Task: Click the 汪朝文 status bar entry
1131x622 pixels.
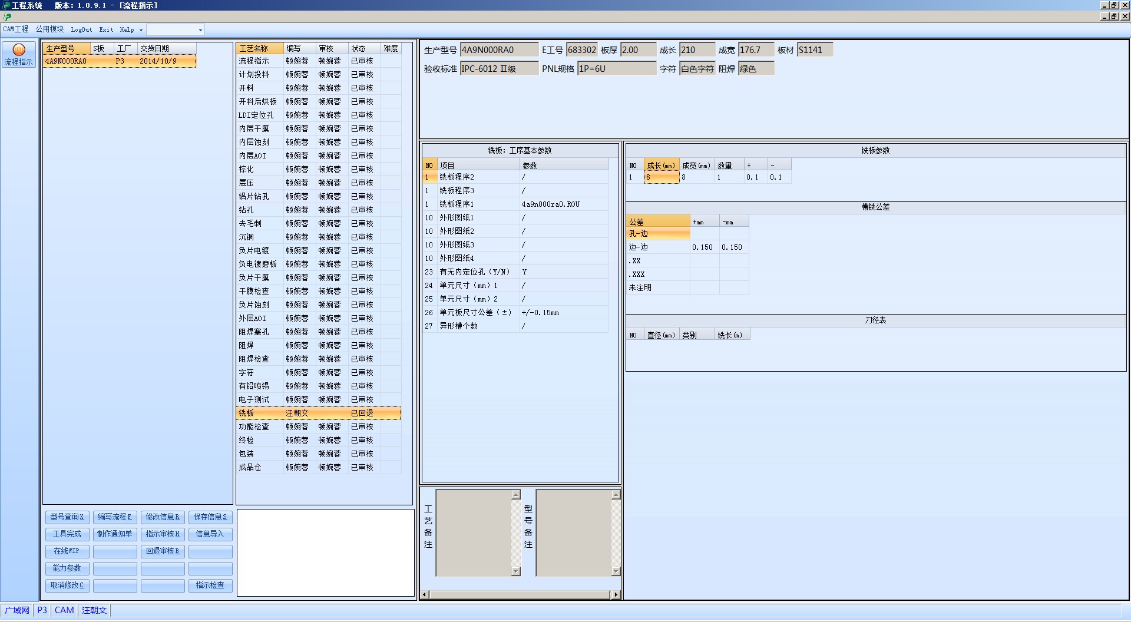Action: [94, 610]
